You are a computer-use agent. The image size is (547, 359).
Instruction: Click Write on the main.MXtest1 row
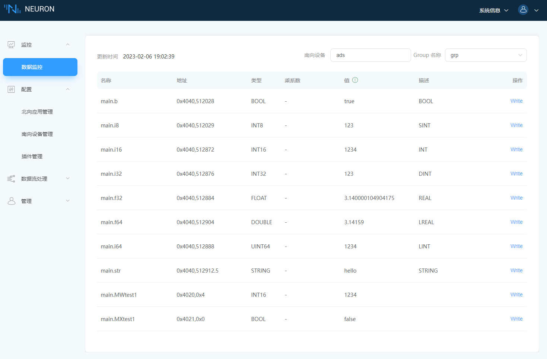tap(516, 319)
